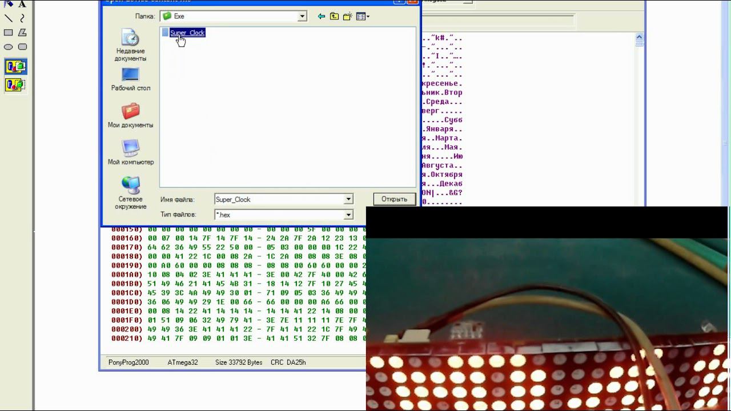Open Мои документы in places bar
The image size is (731, 411).
coord(130,116)
